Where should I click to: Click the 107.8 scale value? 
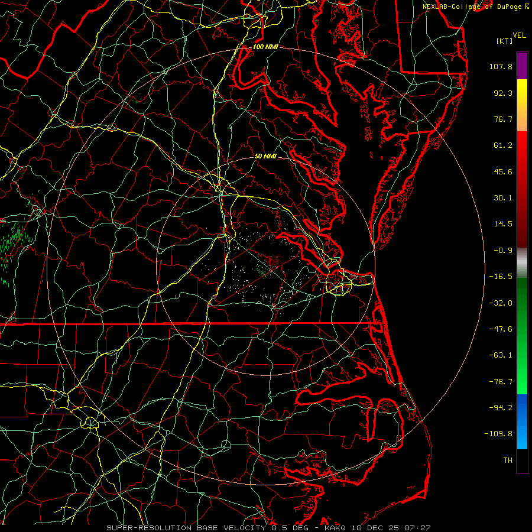pos(501,66)
